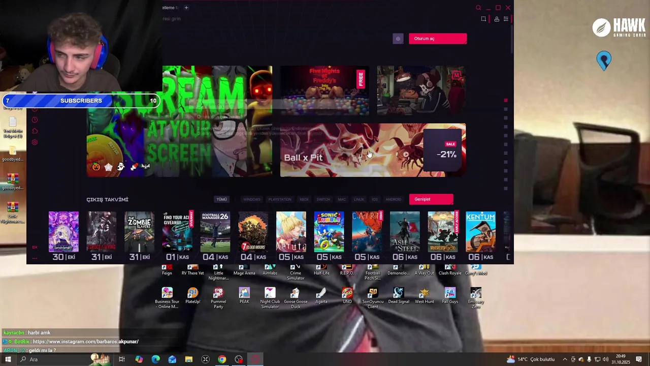Open the Easy Setup menu lines icon
The height and width of the screenshot is (366, 650).
(506, 19)
